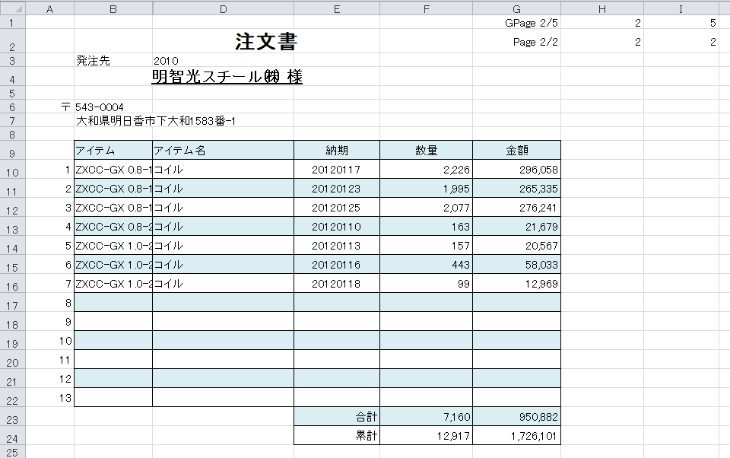Select column H header
This screenshot has height=458, width=730.
(x=602, y=9)
